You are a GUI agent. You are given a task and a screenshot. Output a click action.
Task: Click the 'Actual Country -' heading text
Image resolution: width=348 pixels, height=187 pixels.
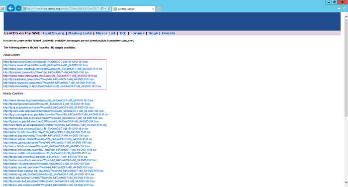tap(12, 55)
